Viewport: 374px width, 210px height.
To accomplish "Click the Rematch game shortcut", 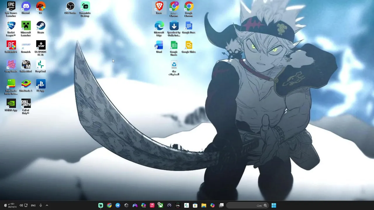I will pos(26,47).
